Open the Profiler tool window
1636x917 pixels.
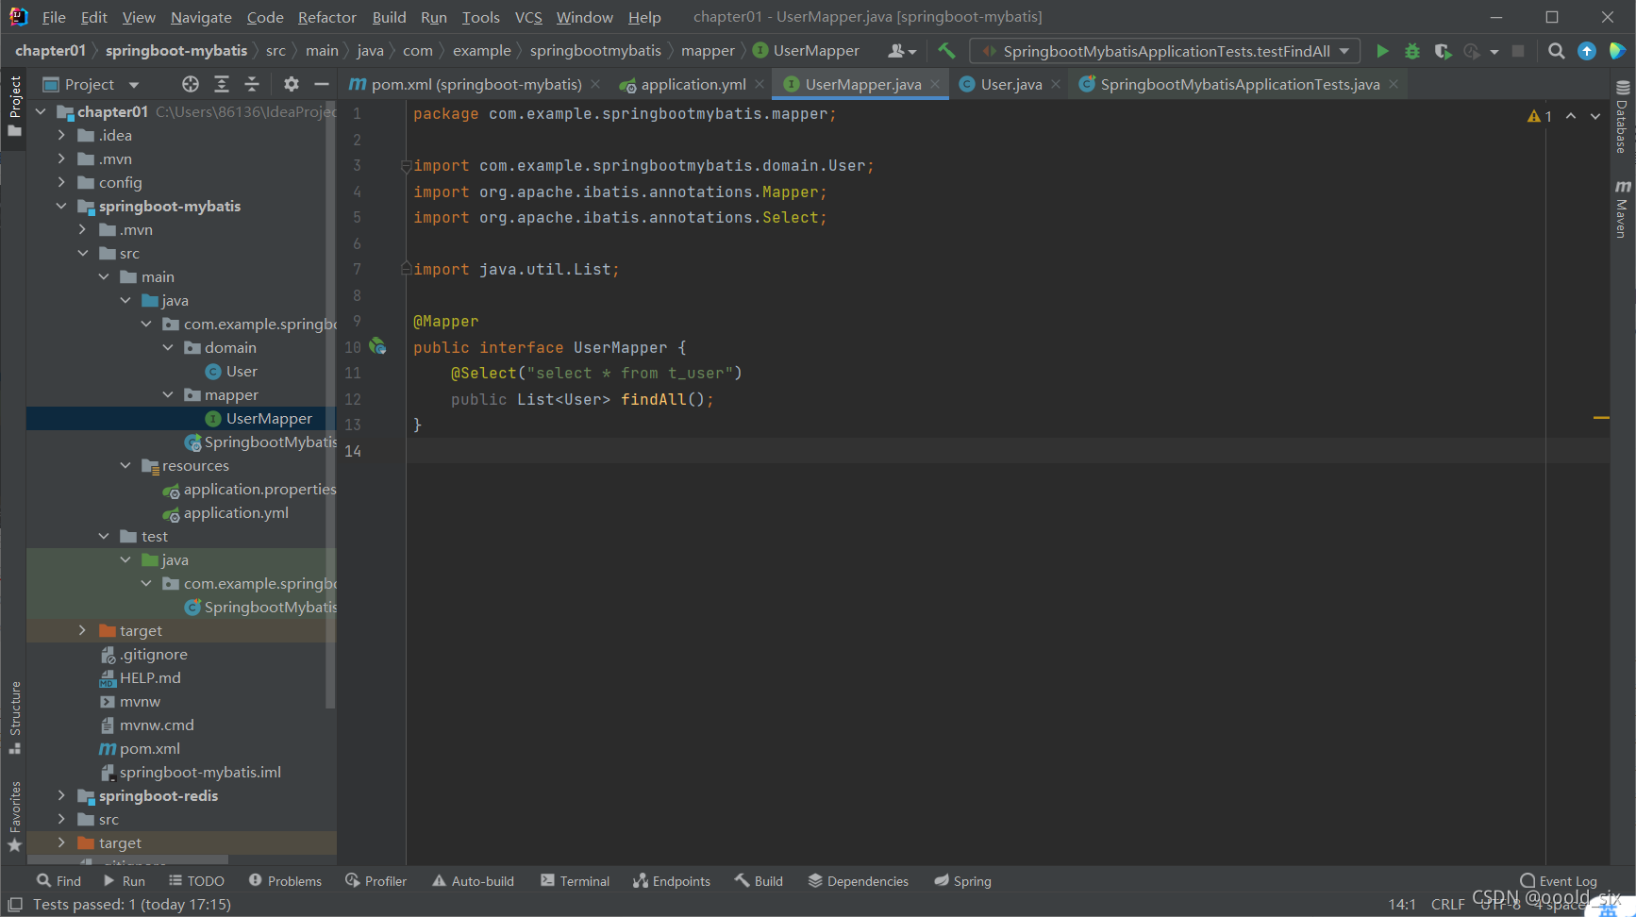[x=376, y=881]
